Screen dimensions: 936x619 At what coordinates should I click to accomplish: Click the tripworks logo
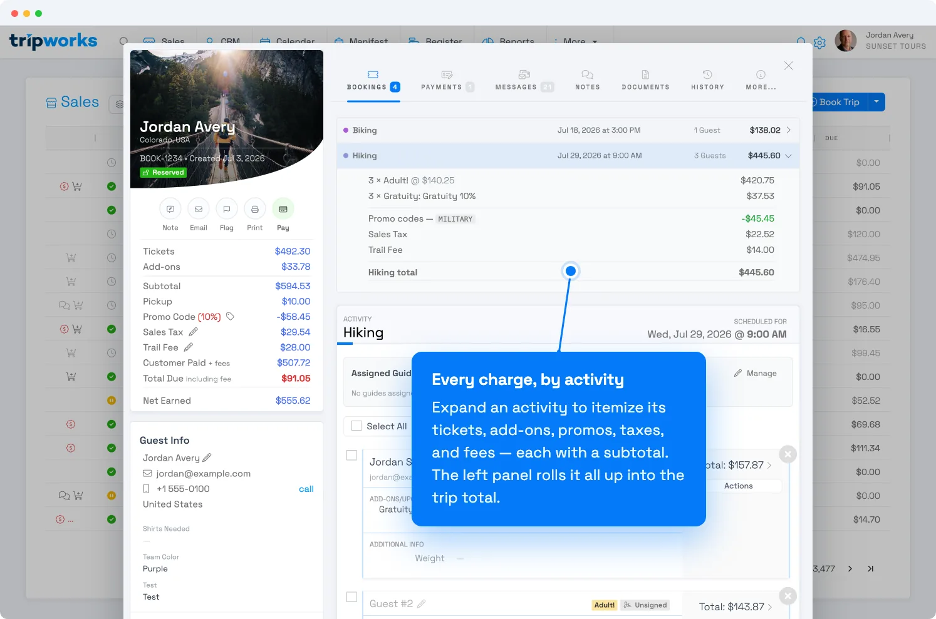[53, 41]
